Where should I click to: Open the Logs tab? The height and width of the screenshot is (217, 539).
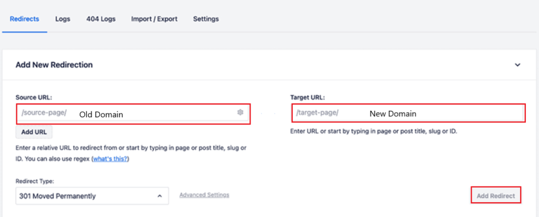click(63, 19)
